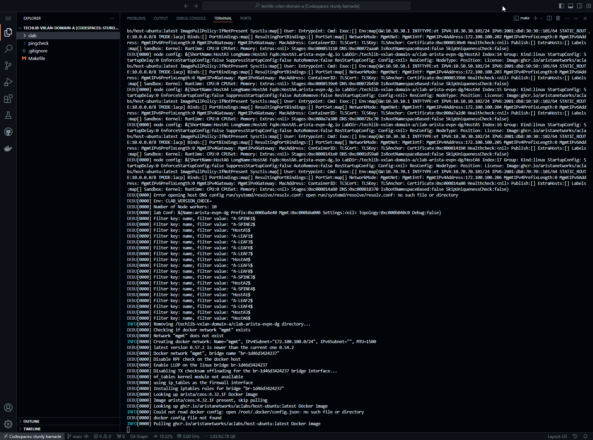Image resolution: width=593 pixels, height=440 pixels.
Task: Switch to the OUTPUT tab
Action: click(161, 18)
